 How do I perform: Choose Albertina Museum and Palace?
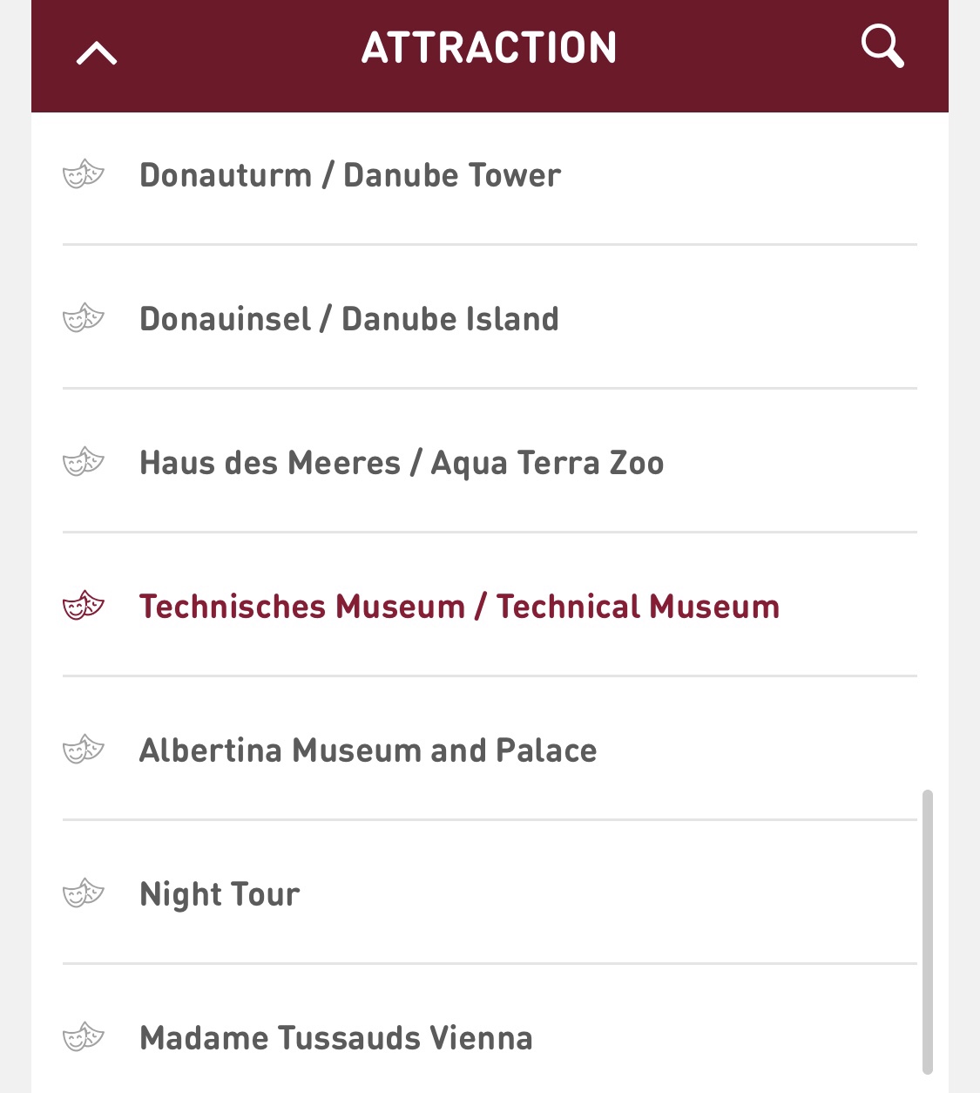click(368, 750)
